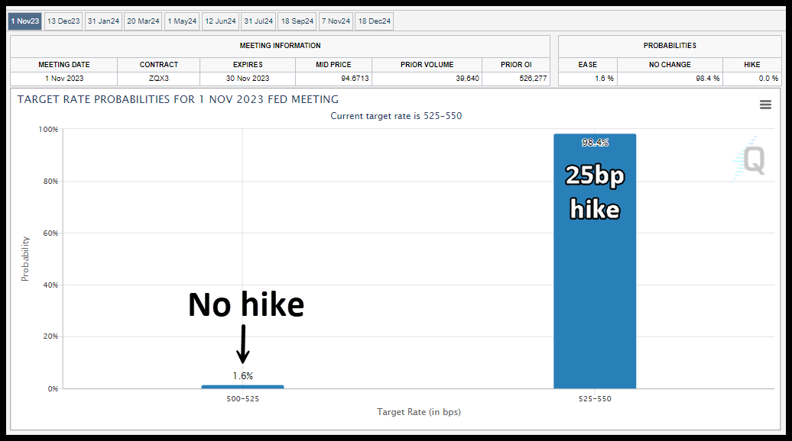Click the 500-525 x-axis label

coord(242,399)
